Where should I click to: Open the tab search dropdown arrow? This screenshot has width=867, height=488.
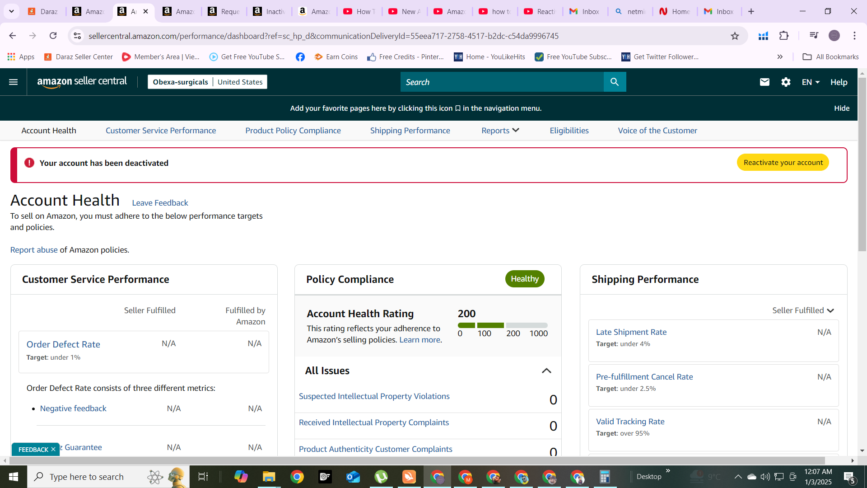[11, 11]
